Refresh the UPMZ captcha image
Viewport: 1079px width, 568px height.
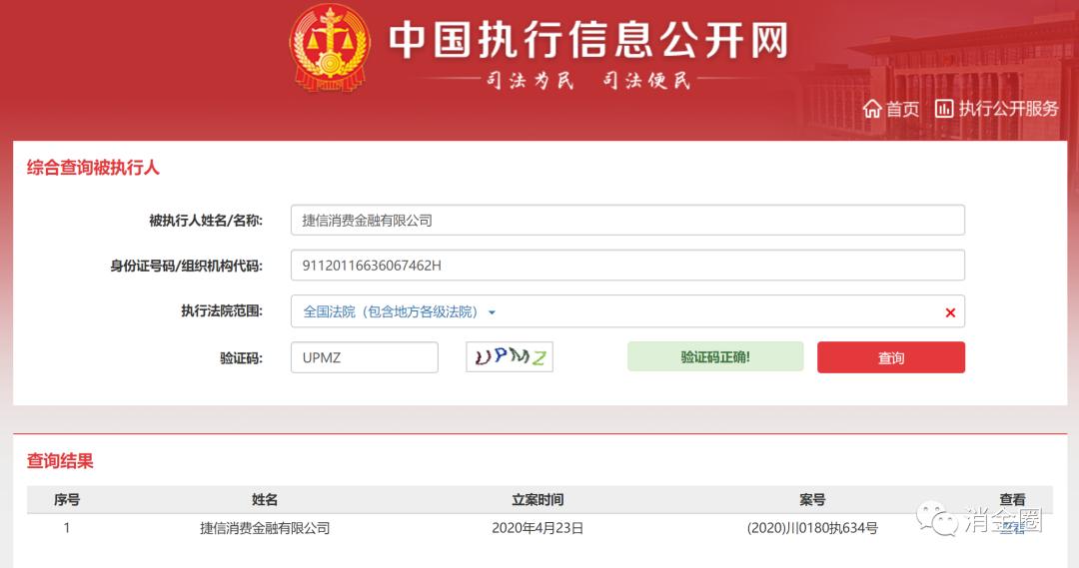tap(510, 357)
